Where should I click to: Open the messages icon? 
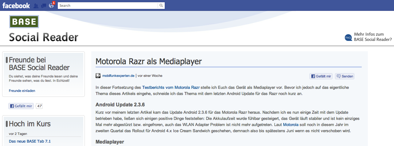(44, 6)
